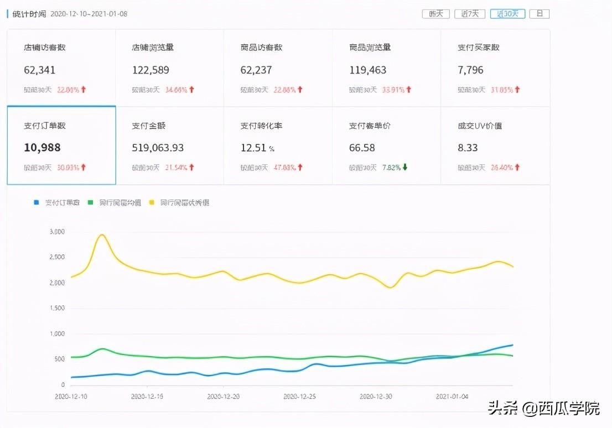Click the y-axis label 3,000
The height and width of the screenshot is (428, 612).
pyautogui.click(x=57, y=232)
